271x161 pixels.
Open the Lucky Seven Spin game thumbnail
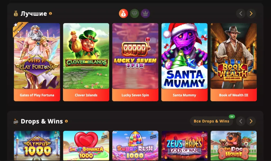point(135,56)
